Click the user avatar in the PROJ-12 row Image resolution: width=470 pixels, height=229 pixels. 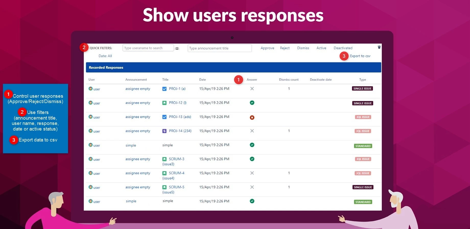click(90, 103)
